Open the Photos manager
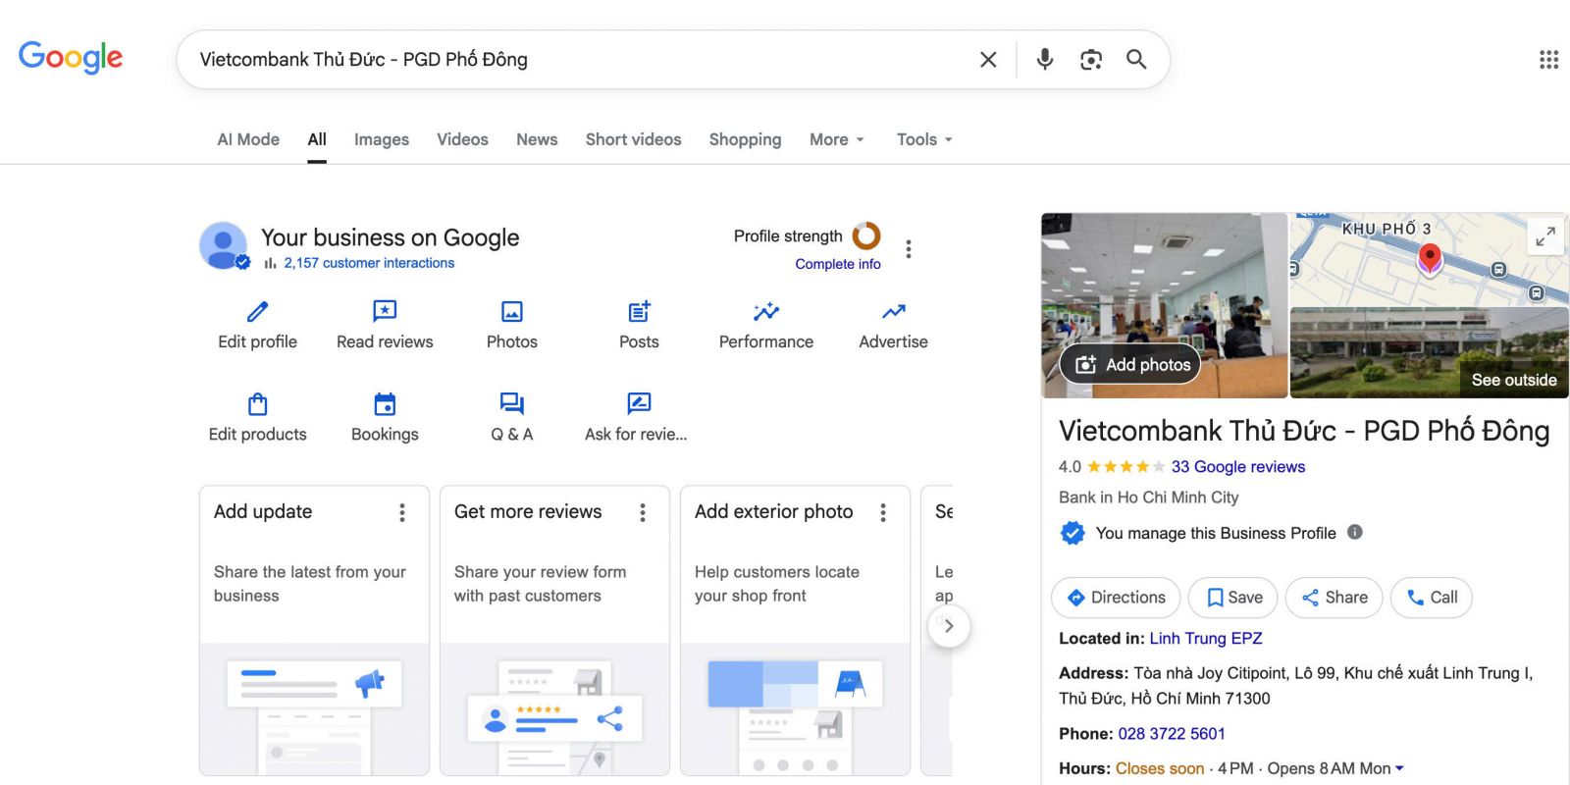Viewport: 1570px width, 785px height. (x=512, y=326)
